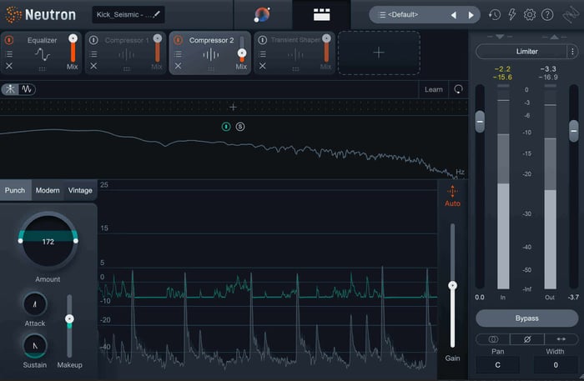This screenshot has height=381, width=584.
Task: Click the Learn button
Action: tap(434, 89)
